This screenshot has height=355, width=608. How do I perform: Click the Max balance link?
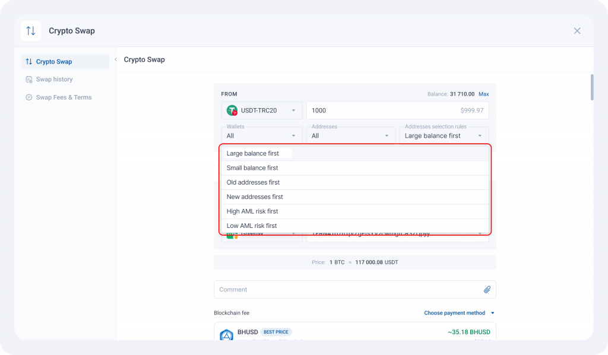coord(484,94)
